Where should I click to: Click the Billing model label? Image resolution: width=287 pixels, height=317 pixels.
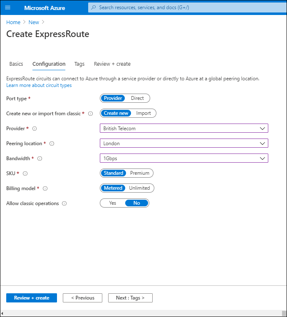[x=21, y=188]
